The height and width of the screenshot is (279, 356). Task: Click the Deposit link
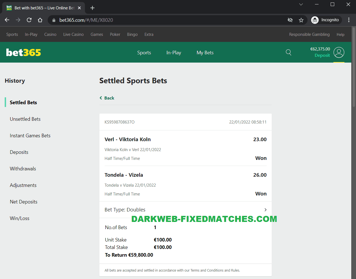[322, 55]
